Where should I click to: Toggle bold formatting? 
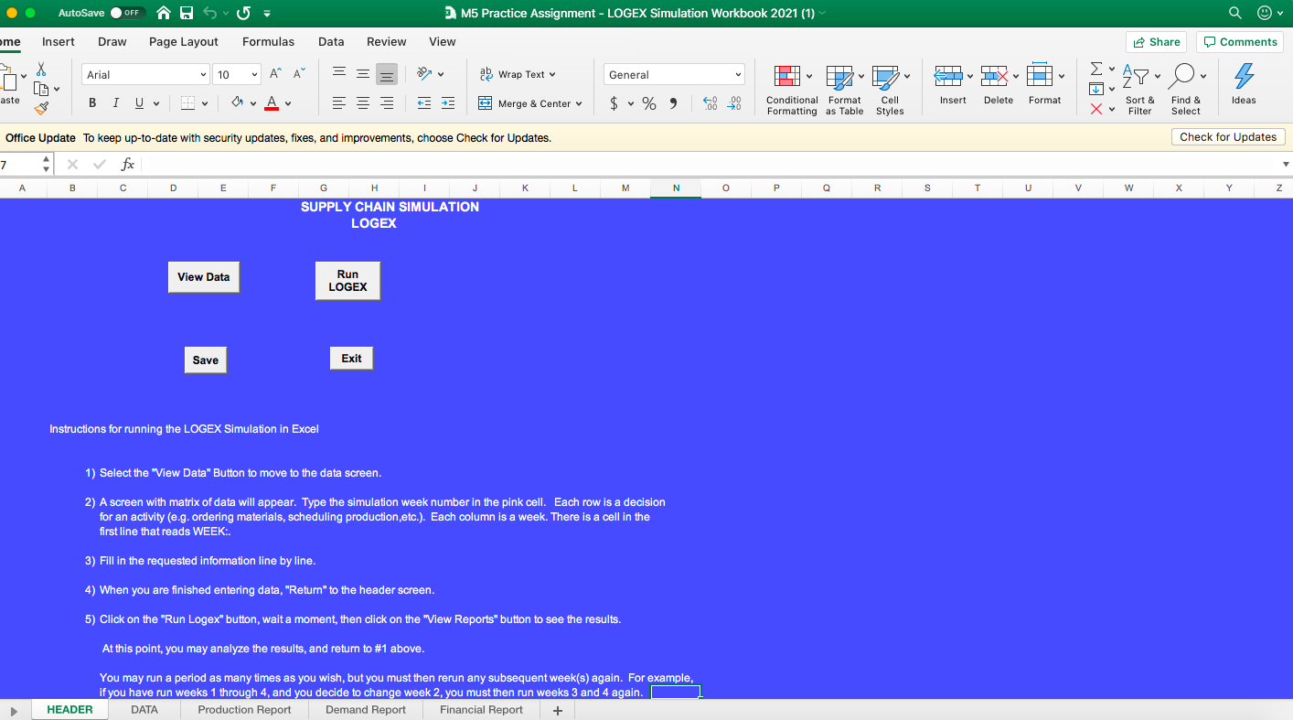(x=91, y=102)
